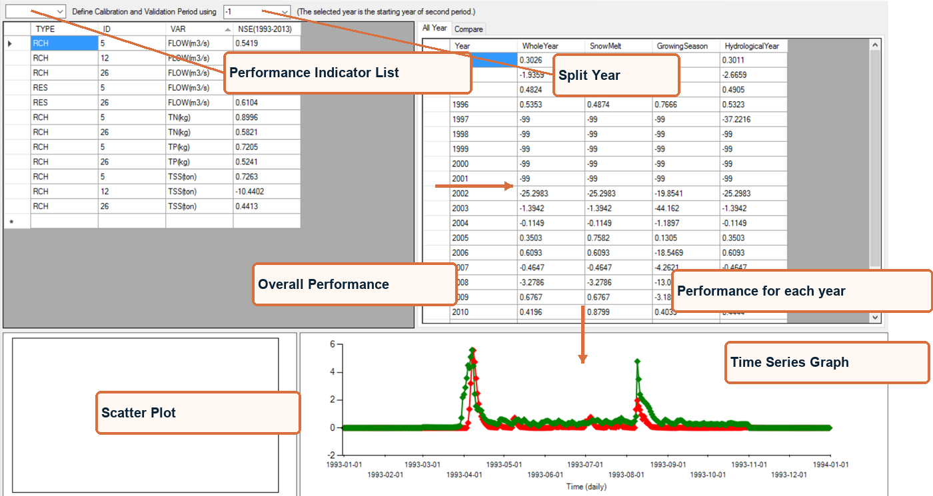Click the NSE(1993-2013) column header
The width and height of the screenshot is (933, 496).
tap(267, 29)
